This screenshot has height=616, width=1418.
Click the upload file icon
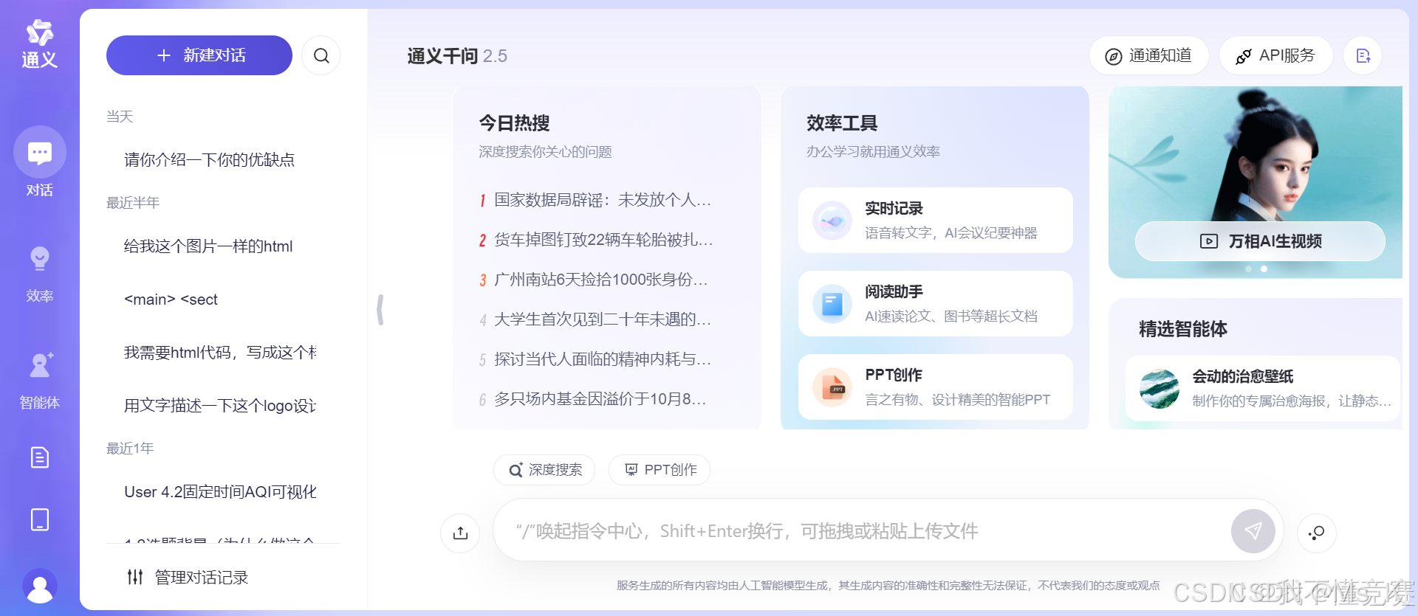pyautogui.click(x=460, y=533)
